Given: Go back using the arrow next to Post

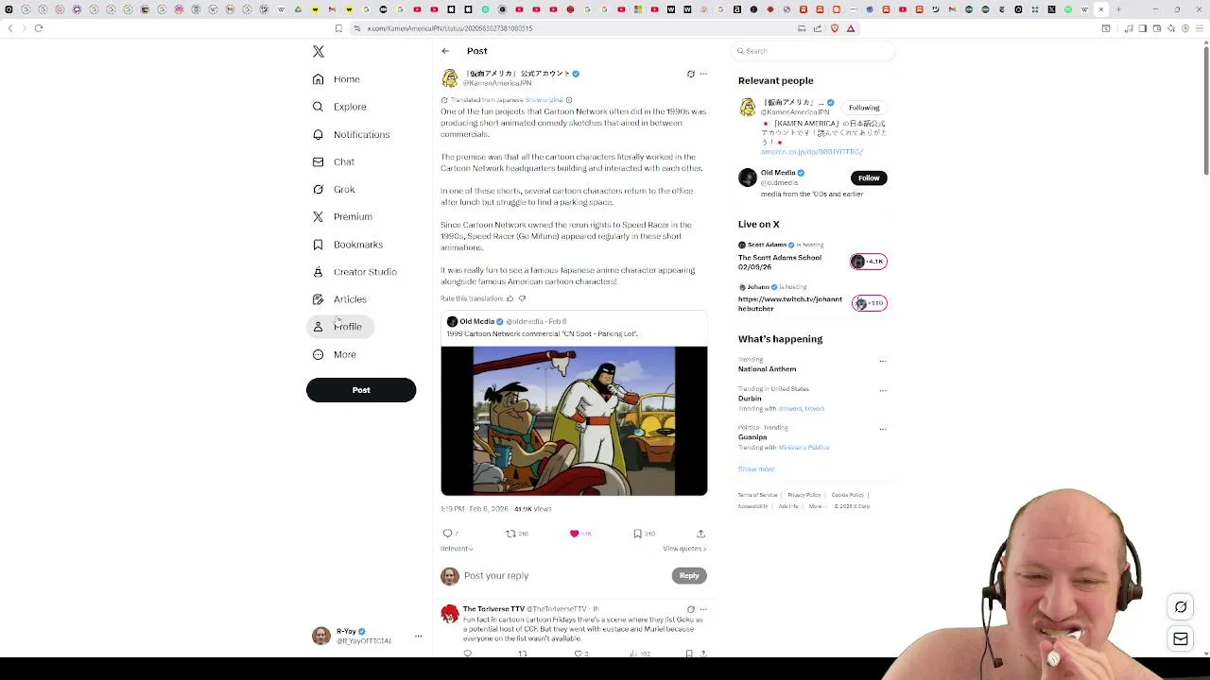Looking at the screenshot, I should tap(445, 51).
